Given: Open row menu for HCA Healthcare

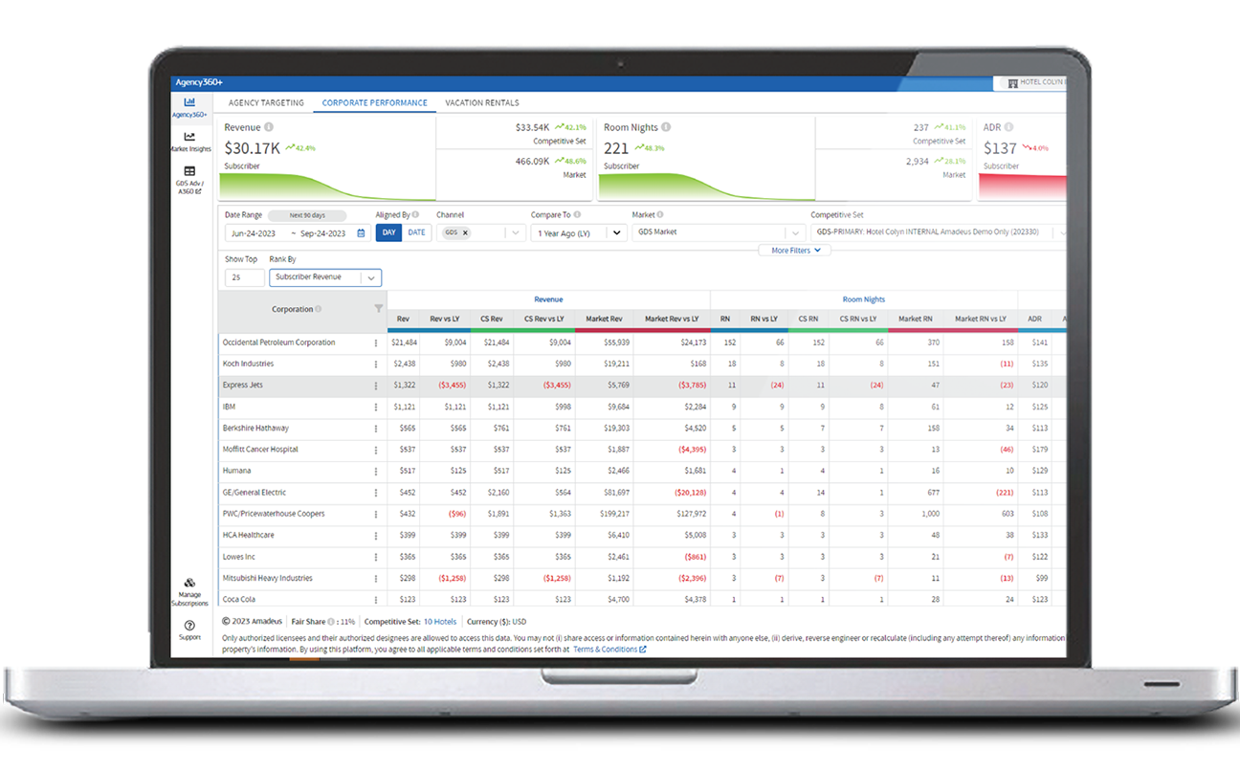Looking at the screenshot, I should coord(376,536).
